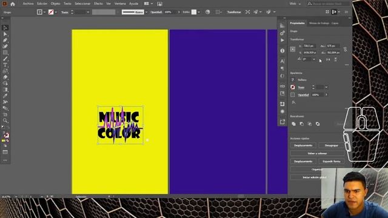
Task: Open the Edición menu
Action: 42,4
